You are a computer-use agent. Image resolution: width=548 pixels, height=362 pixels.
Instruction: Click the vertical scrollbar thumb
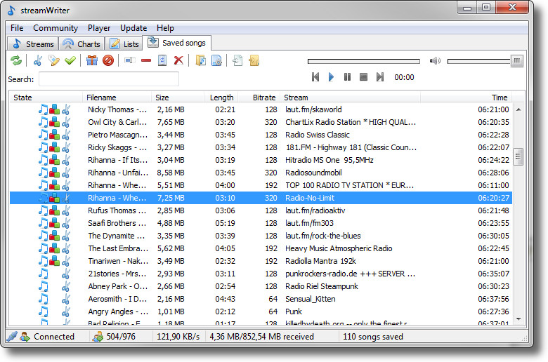[518, 156]
